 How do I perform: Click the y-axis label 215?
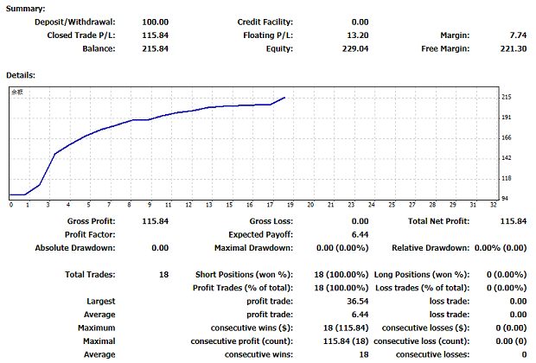click(x=507, y=97)
